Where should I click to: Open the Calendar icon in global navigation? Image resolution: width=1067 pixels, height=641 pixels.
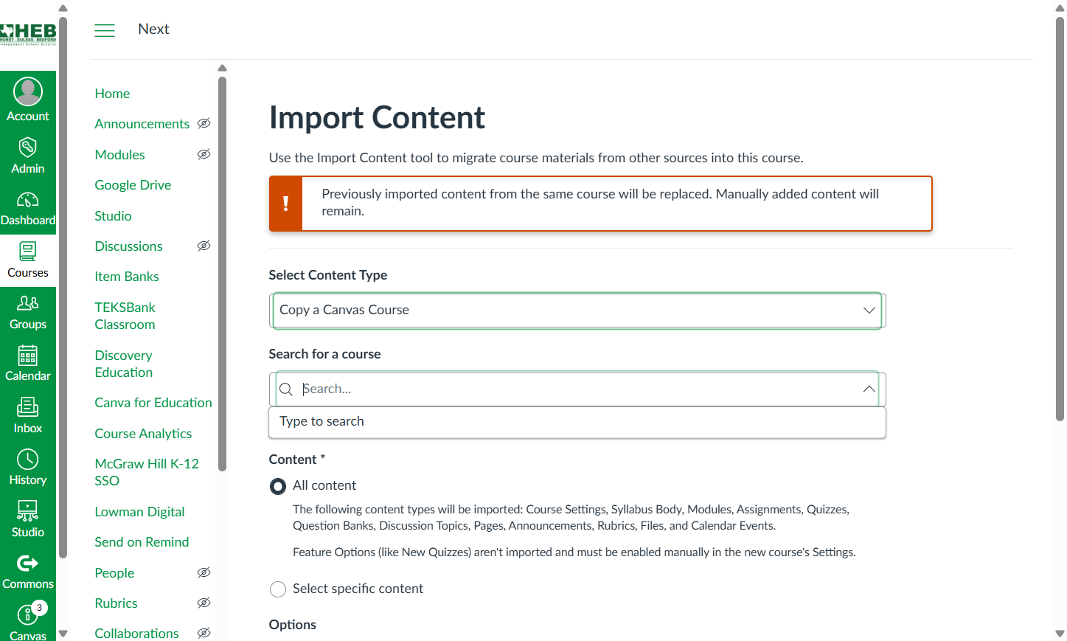[x=28, y=356]
